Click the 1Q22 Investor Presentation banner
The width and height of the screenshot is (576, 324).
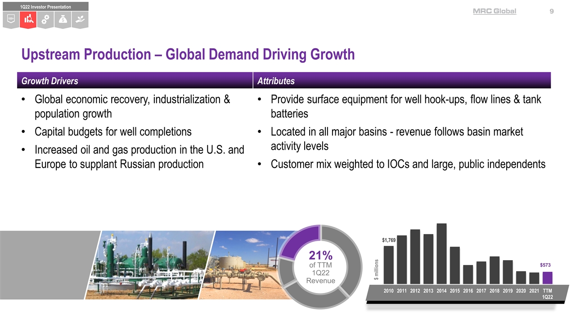coord(45,7)
